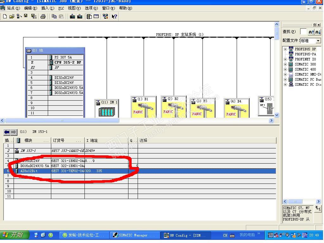Click the Copy toolbar icon
The height and width of the screenshot is (243, 324).
tap(54, 16)
